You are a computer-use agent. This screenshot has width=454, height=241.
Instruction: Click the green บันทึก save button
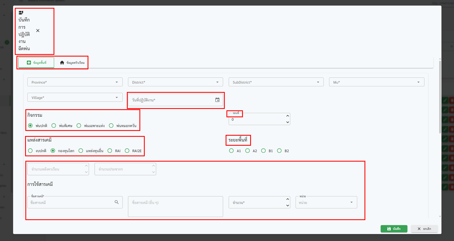coord(394,229)
